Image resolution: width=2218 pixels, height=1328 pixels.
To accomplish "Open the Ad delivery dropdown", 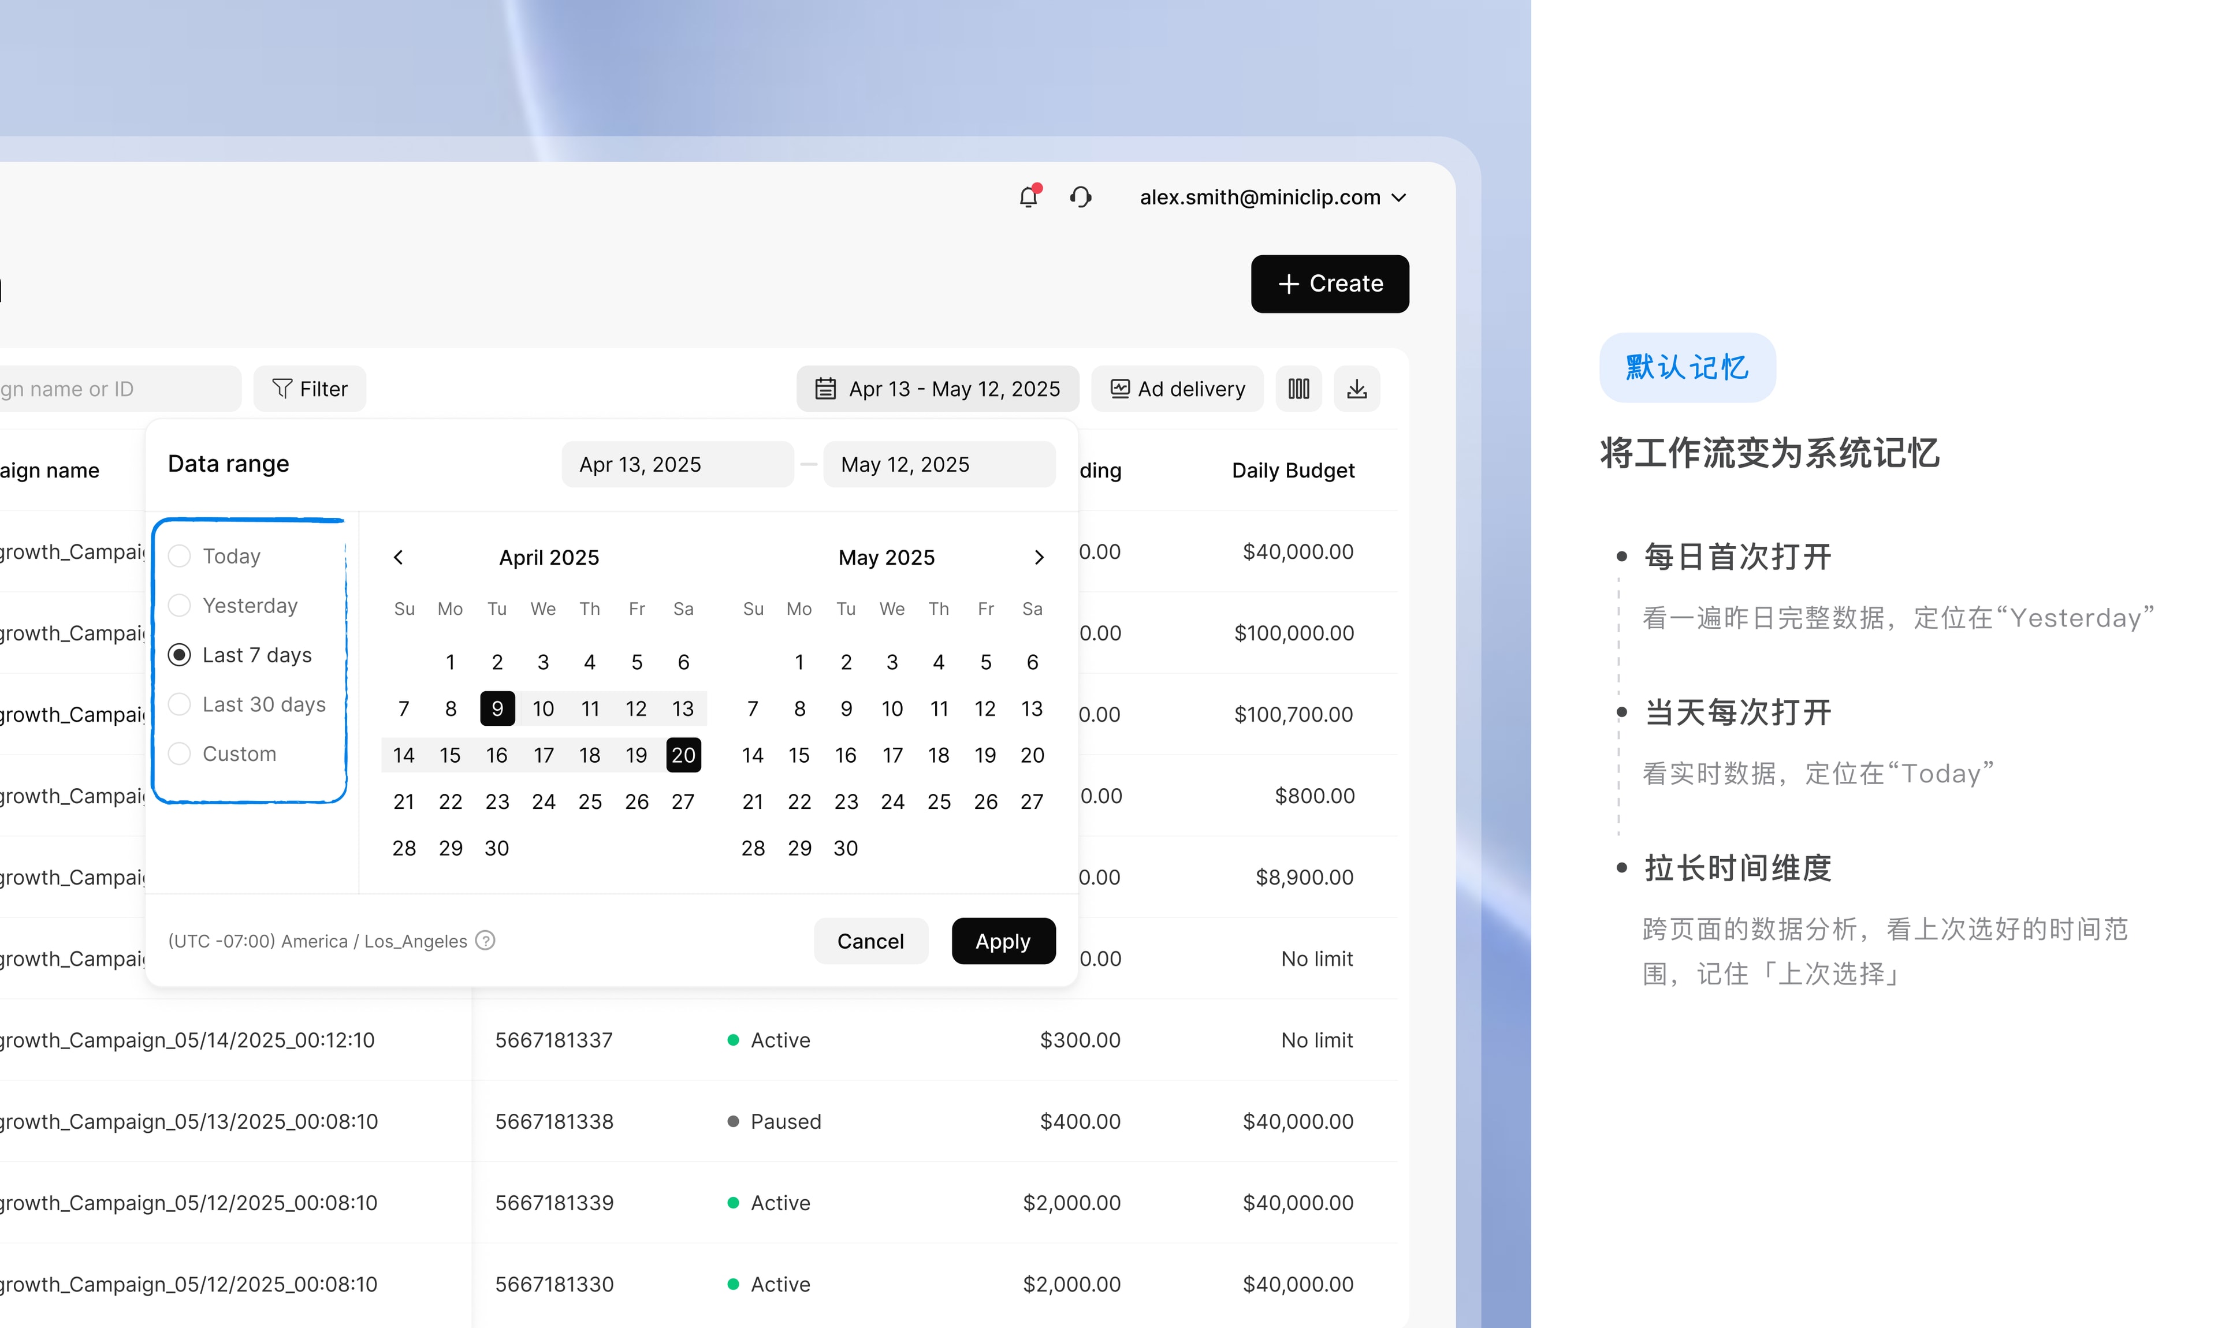I will point(1177,389).
